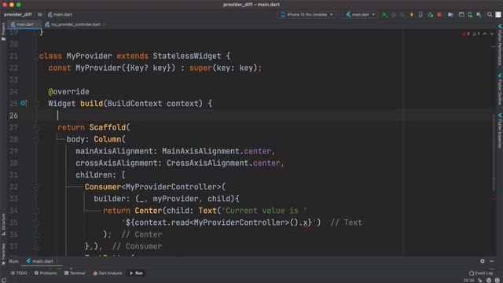
Task: Open Flutter Performance side panel
Action: tap(500, 45)
